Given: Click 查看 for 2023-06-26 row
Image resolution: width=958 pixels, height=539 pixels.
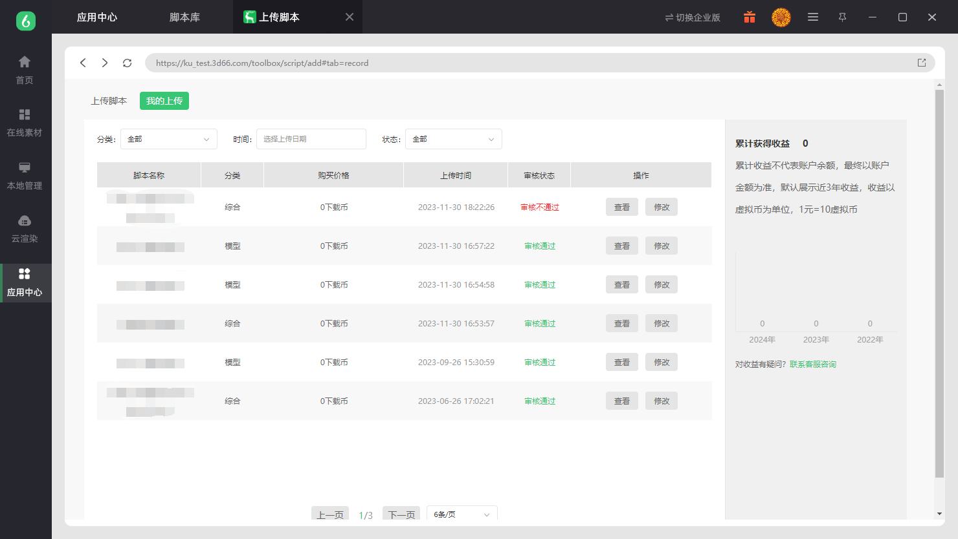Looking at the screenshot, I should click(x=622, y=401).
